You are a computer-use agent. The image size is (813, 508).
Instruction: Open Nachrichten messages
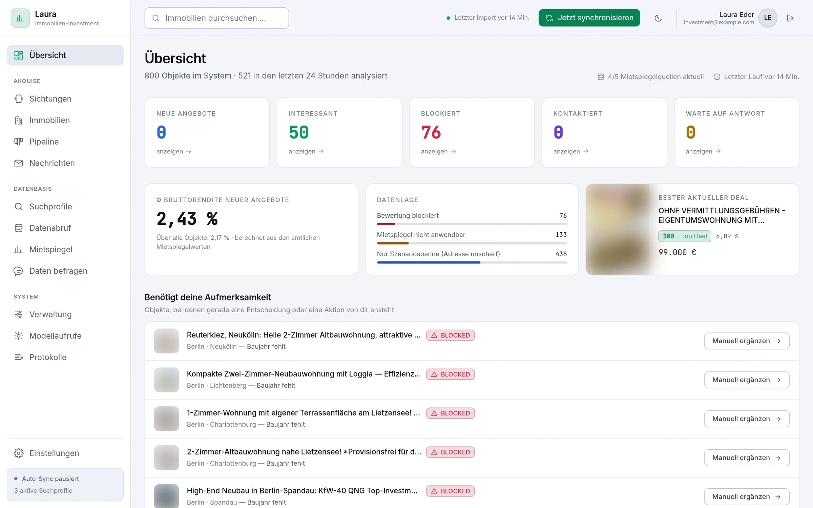(65, 163)
